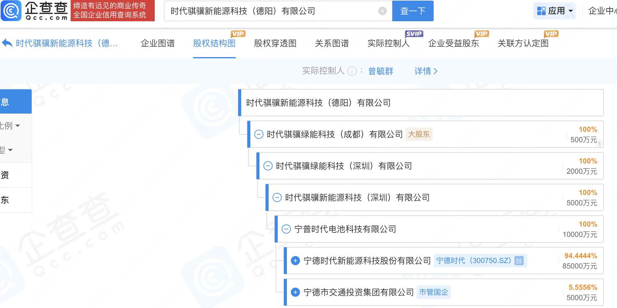This screenshot has height=308, width=617.
Task: Open the 企业受益股东 tab
Action: [454, 43]
